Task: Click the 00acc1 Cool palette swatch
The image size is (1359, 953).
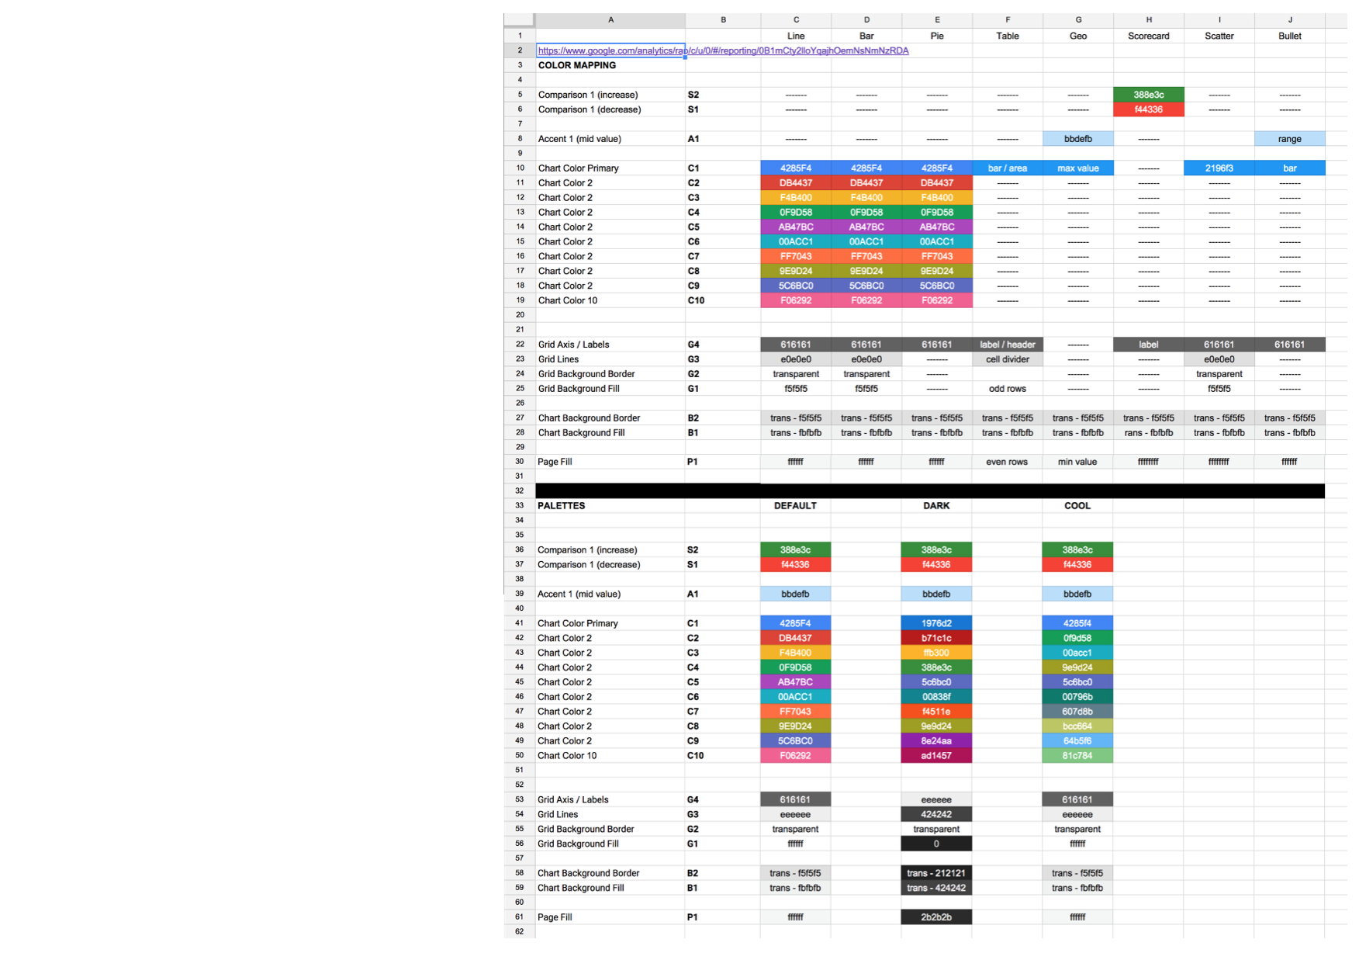Action: (1077, 653)
